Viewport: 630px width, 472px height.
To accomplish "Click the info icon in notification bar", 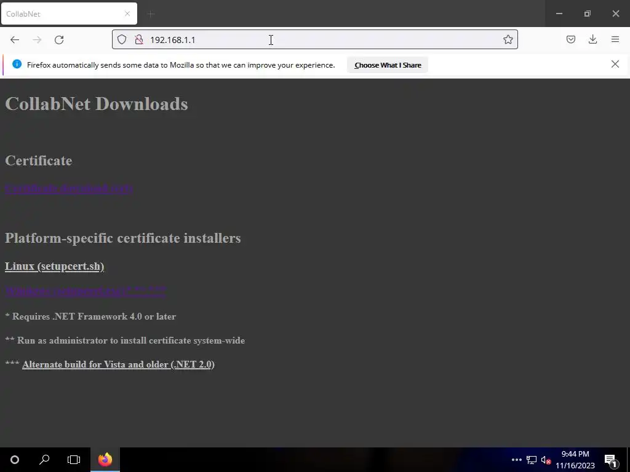I will click(17, 64).
